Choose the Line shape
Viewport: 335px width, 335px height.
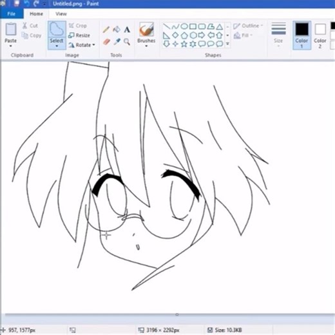pyautogui.click(x=166, y=26)
